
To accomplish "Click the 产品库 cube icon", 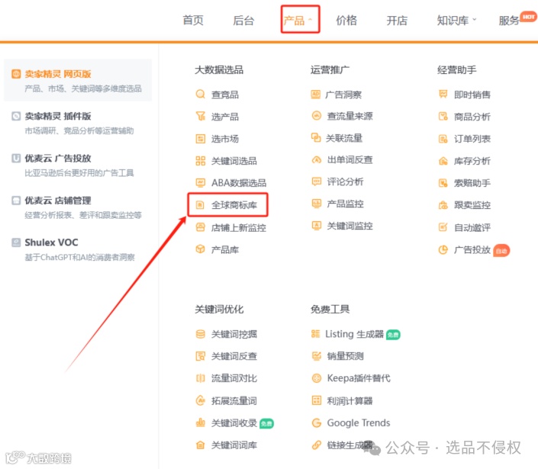I will [201, 249].
